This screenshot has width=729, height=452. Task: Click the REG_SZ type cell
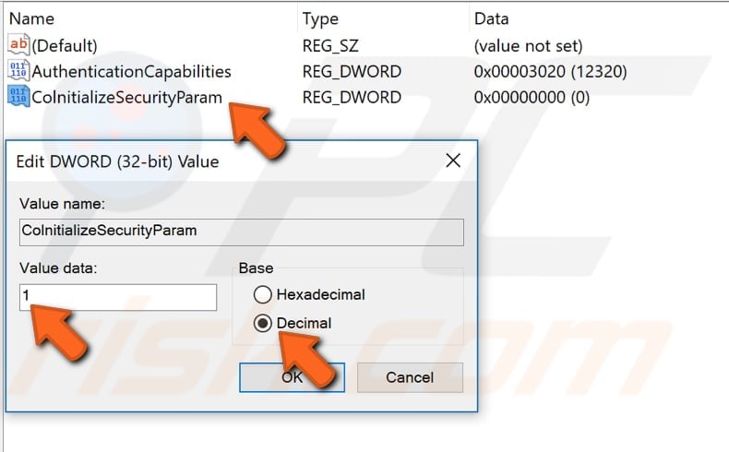point(330,45)
